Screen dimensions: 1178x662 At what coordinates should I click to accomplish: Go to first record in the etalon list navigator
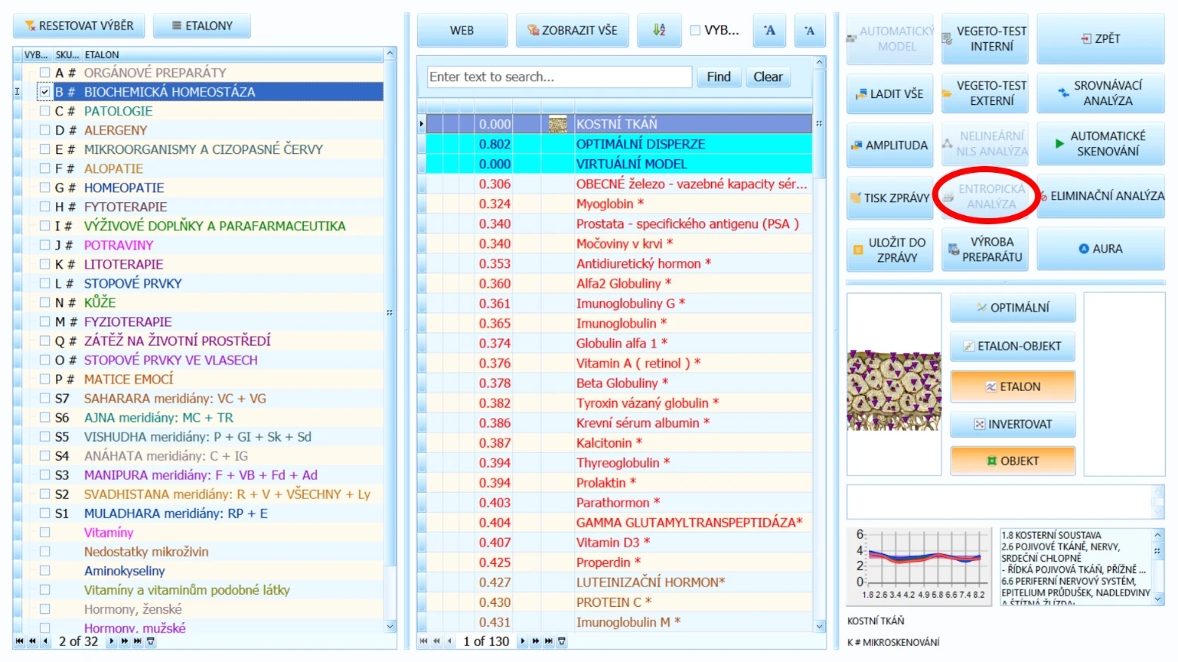[x=20, y=642]
